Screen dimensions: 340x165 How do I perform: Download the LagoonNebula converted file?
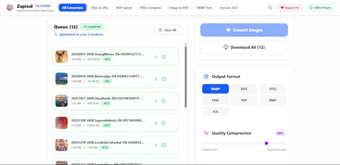tap(156, 123)
